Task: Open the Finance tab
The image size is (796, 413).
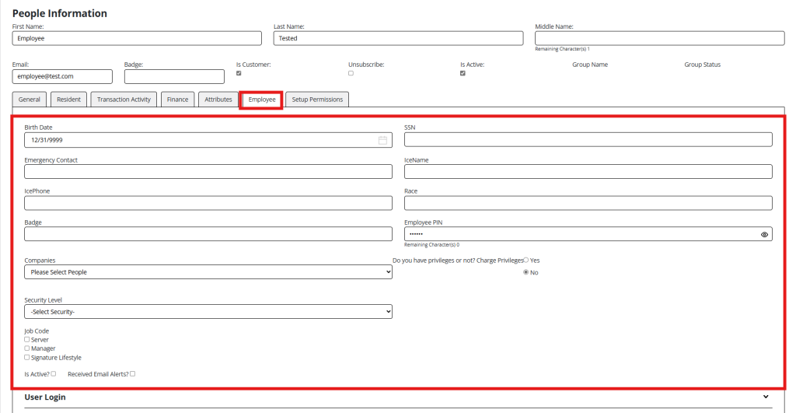Action: point(178,100)
